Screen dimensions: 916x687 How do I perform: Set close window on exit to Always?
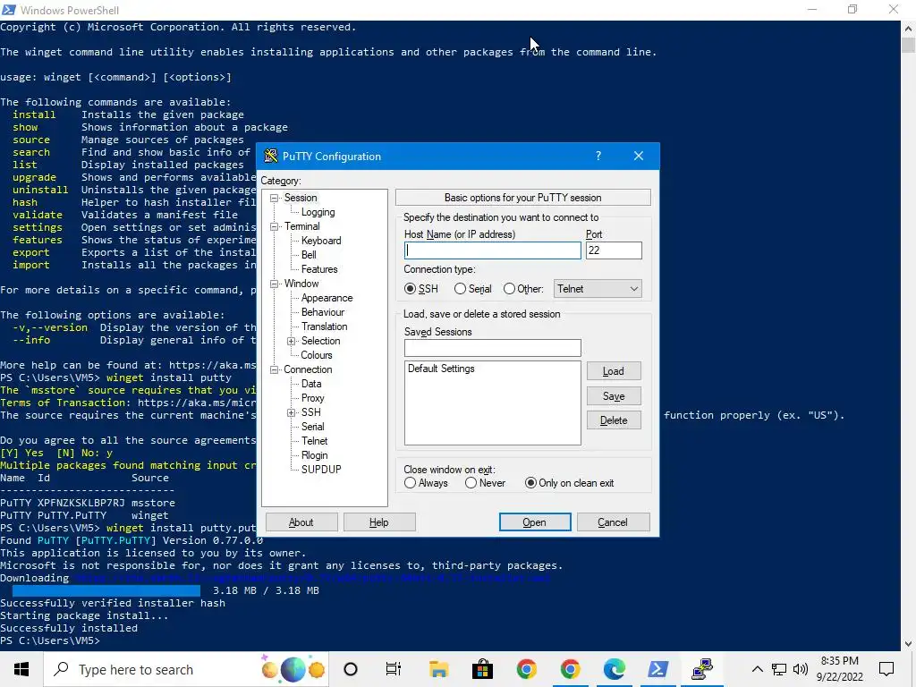[x=426, y=483]
